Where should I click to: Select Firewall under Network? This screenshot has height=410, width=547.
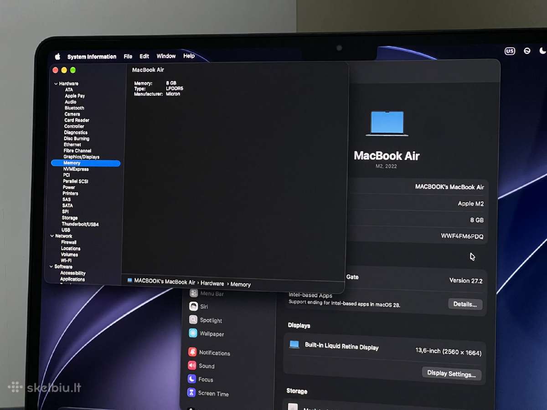69,242
